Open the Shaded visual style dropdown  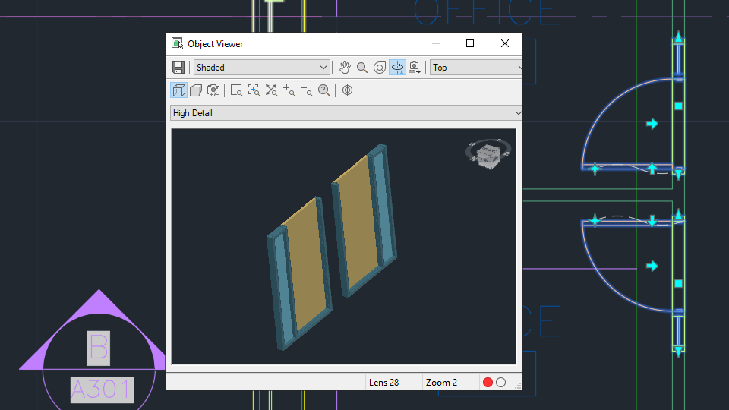coord(262,68)
